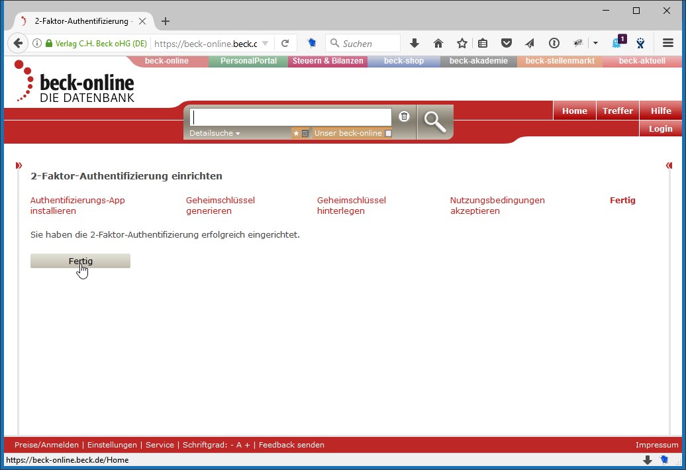Toggle the Unser beck-online checkbox
The height and width of the screenshot is (470, 686).
388,133
